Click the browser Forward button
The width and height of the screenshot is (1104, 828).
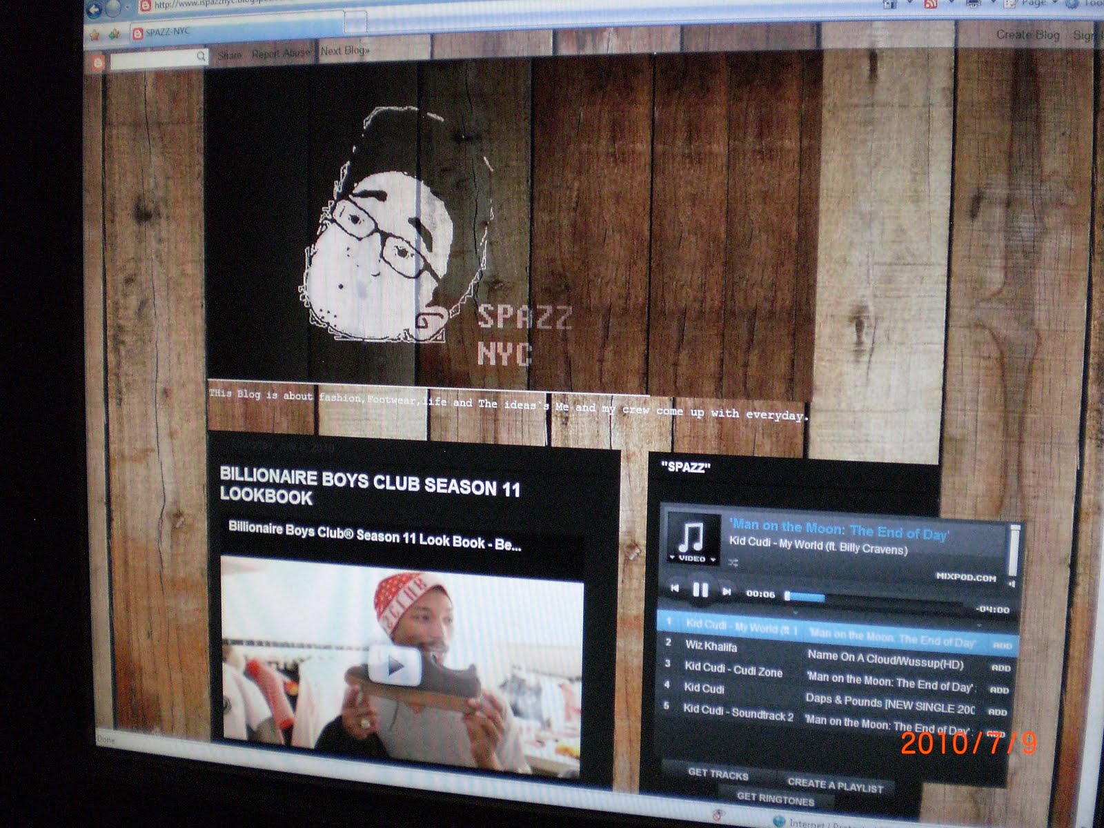tap(113, 8)
